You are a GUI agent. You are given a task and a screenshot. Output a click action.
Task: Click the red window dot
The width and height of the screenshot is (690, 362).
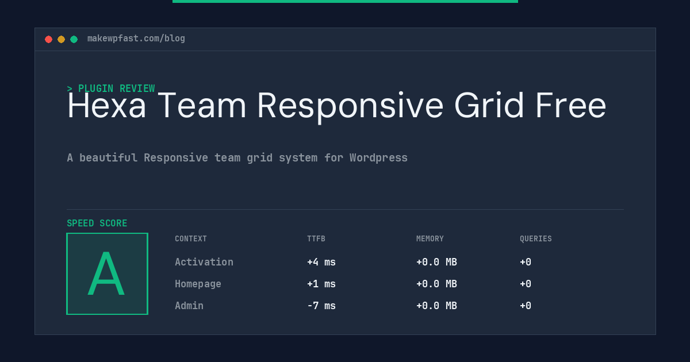click(x=48, y=39)
